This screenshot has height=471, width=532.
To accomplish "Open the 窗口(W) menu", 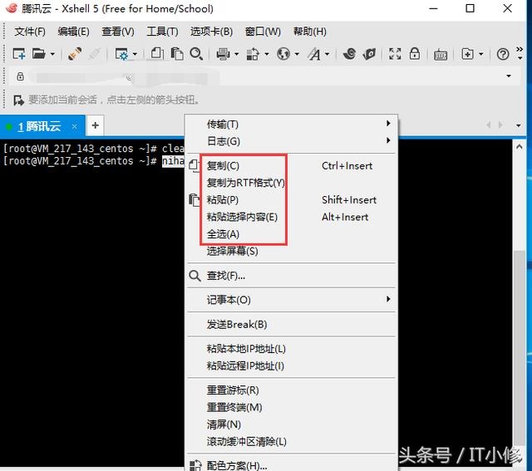I will [x=263, y=32].
